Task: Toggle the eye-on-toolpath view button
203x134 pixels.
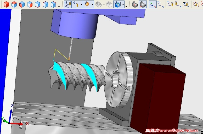Action: click(x=68, y=4)
